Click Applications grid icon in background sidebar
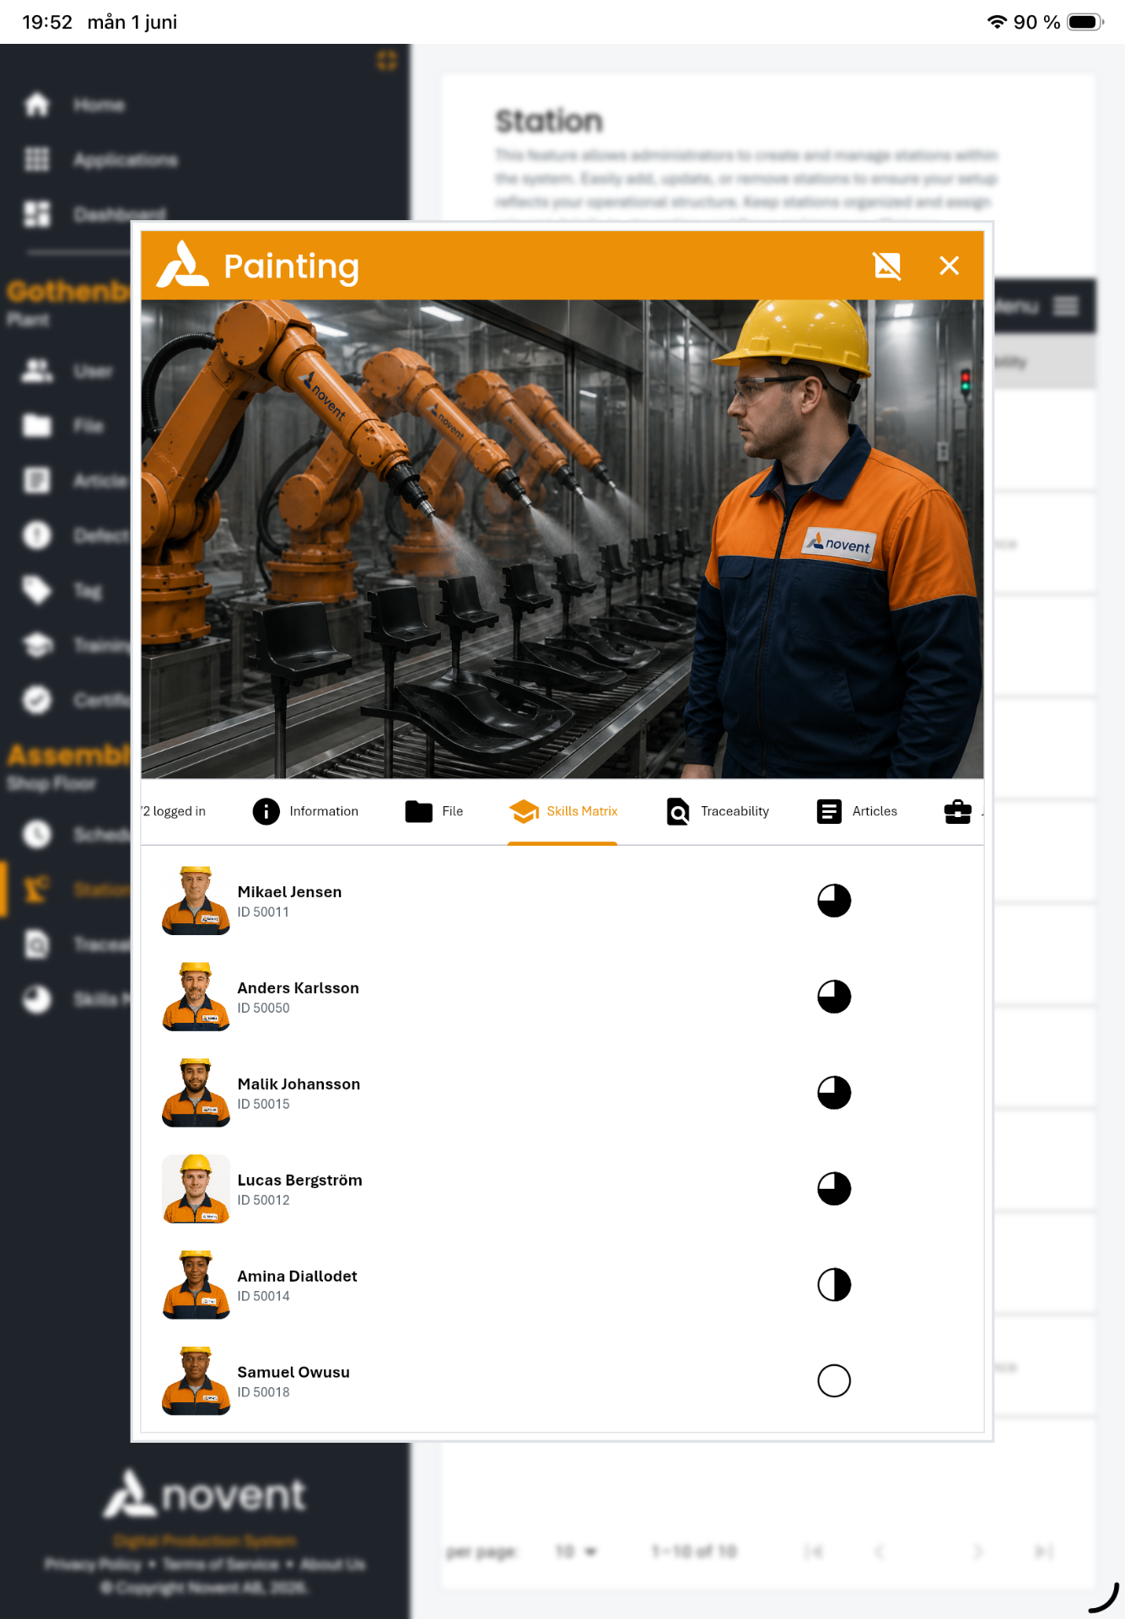The image size is (1125, 1619). pos(37,159)
